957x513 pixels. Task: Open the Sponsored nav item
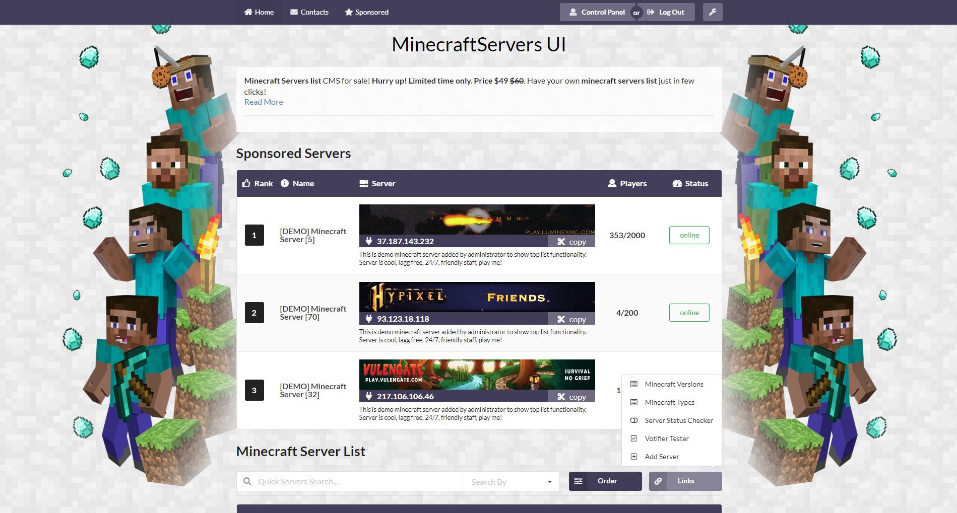click(x=367, y=12)
